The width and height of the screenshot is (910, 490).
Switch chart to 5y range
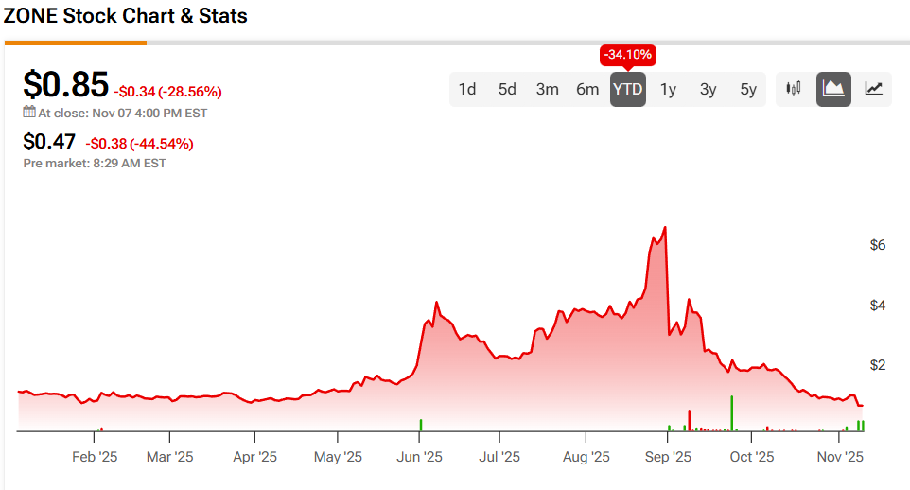[x=748, y=89]
